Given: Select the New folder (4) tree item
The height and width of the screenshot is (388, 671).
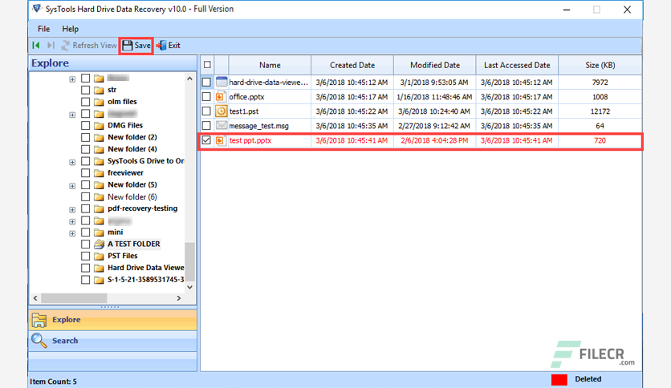Looking at the screenshot, I should (132, 149).
